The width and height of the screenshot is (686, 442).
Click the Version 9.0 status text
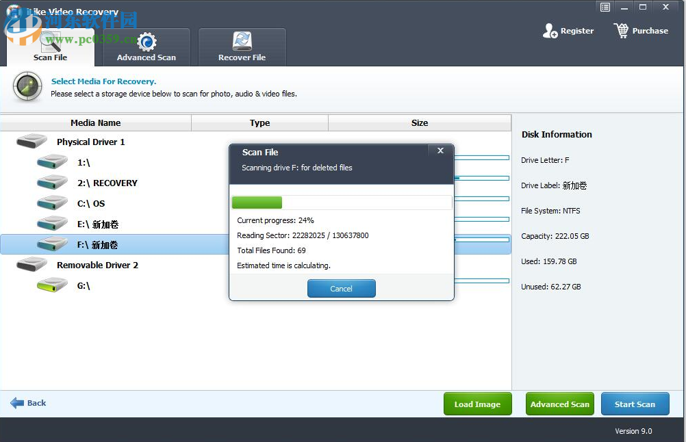pos(633,431)
